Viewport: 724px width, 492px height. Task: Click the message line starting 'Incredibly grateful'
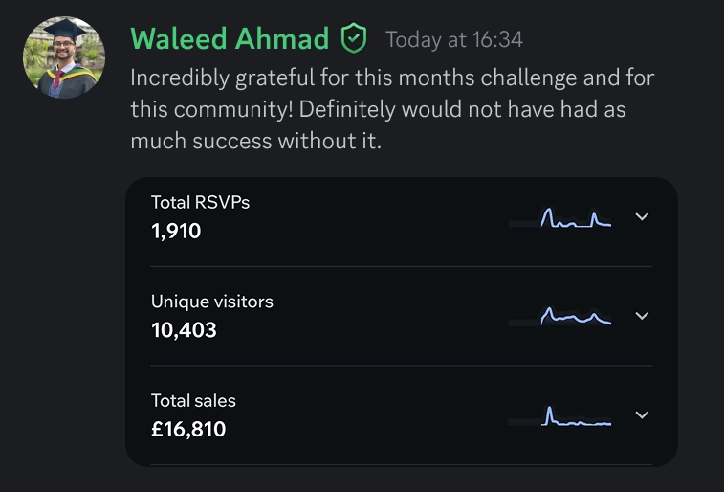click(x=392, y=78)
